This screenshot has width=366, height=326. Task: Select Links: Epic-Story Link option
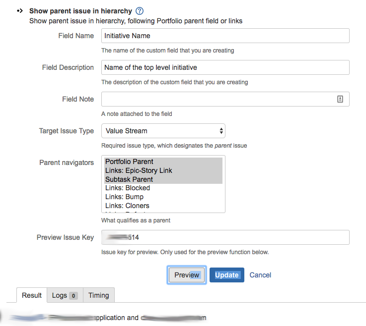point(139,170)
